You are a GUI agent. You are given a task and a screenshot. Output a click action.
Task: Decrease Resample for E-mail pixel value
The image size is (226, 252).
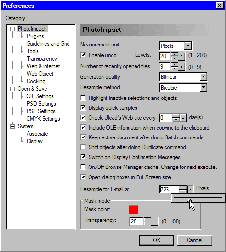click(183, 191)
